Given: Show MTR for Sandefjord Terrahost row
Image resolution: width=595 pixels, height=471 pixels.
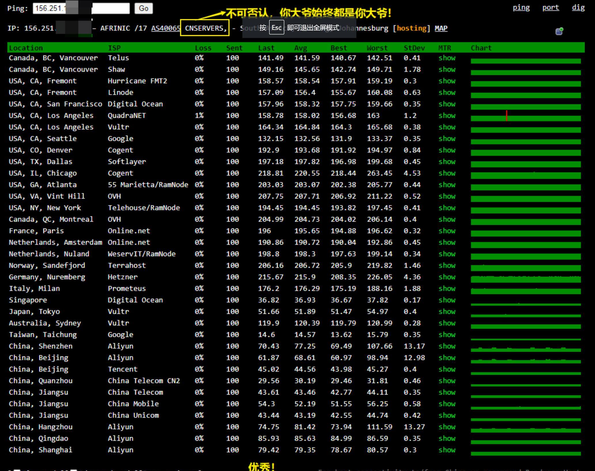Looking at the screenshot, I should [447, 265].
